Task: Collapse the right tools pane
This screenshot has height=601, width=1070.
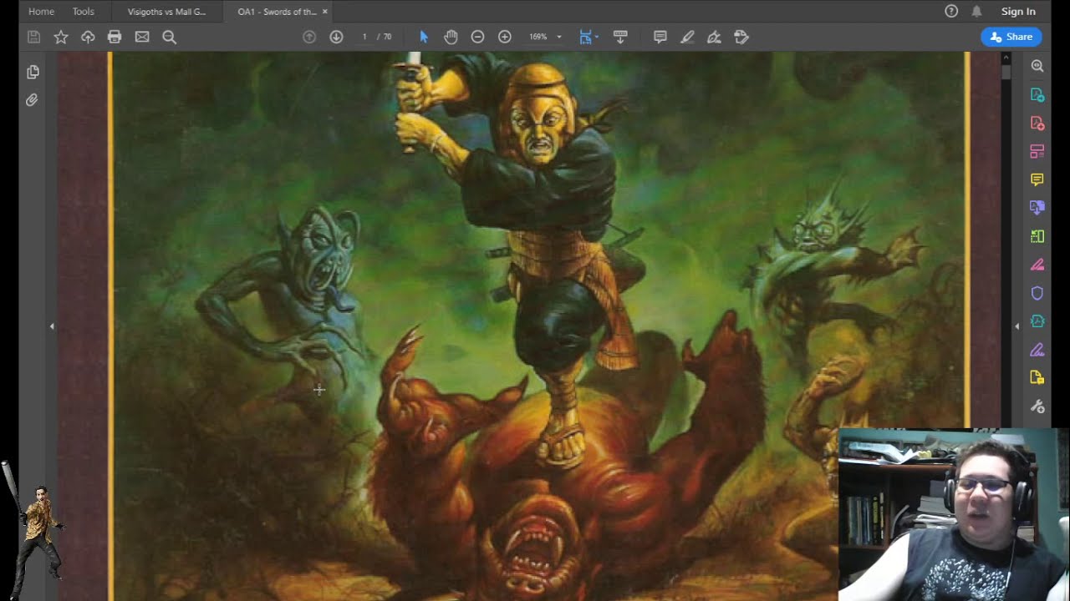Action: [x=1016, y=326]
